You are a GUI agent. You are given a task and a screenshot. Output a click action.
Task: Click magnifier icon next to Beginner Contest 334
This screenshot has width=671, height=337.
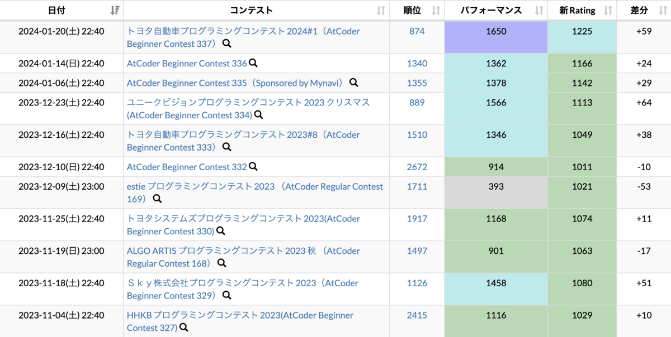tap(258, 115)
